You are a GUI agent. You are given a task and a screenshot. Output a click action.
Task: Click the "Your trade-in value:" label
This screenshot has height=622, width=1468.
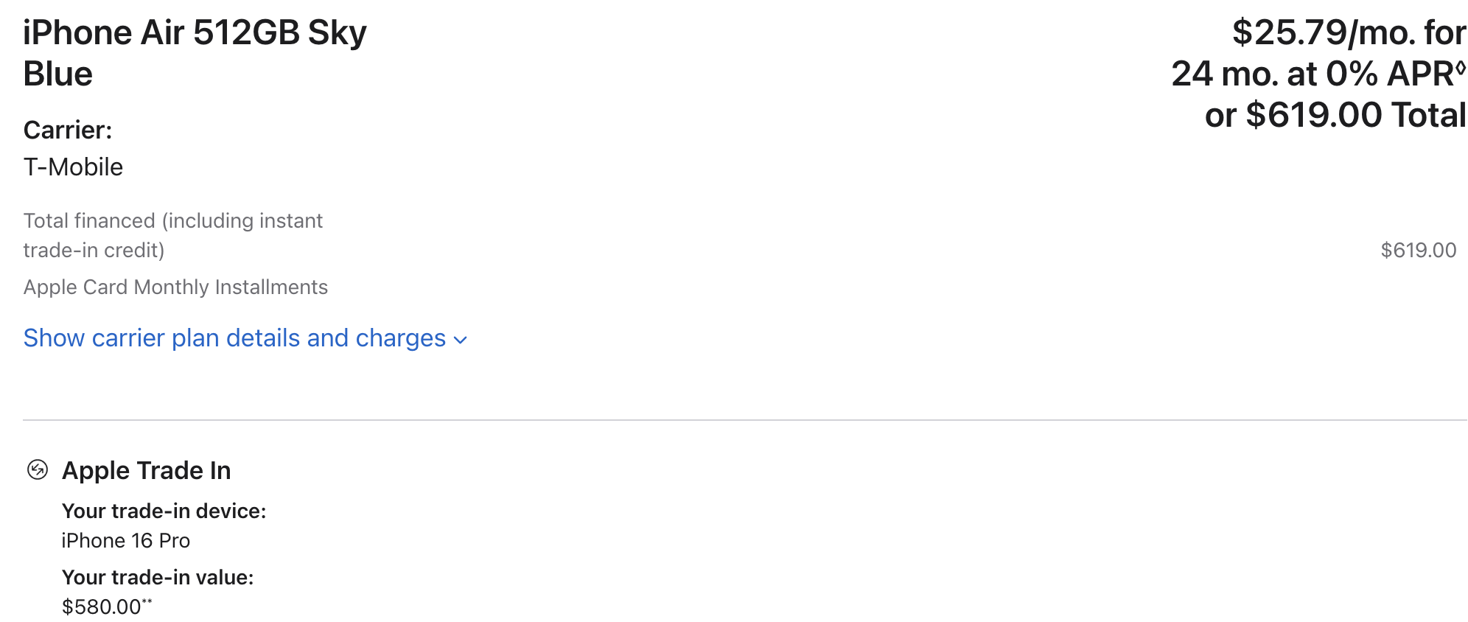click(158, 577)
